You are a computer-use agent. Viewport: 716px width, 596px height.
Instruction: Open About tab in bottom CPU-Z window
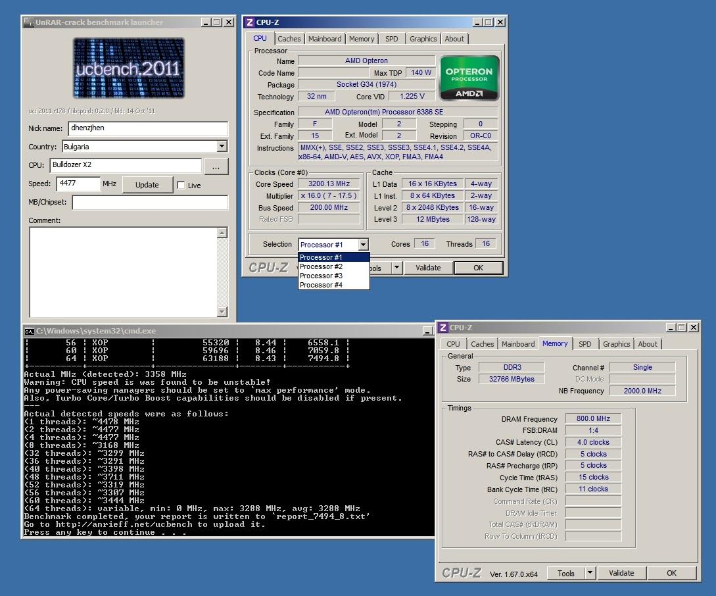(648, 344)
